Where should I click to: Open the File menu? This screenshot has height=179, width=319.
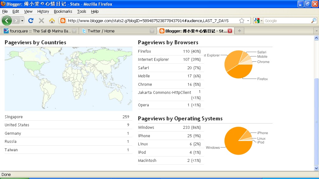(5, 12)
